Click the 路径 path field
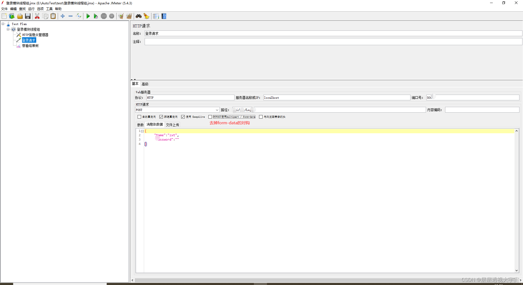This screenshot has width=523, height=285. (x=329, y=110)
